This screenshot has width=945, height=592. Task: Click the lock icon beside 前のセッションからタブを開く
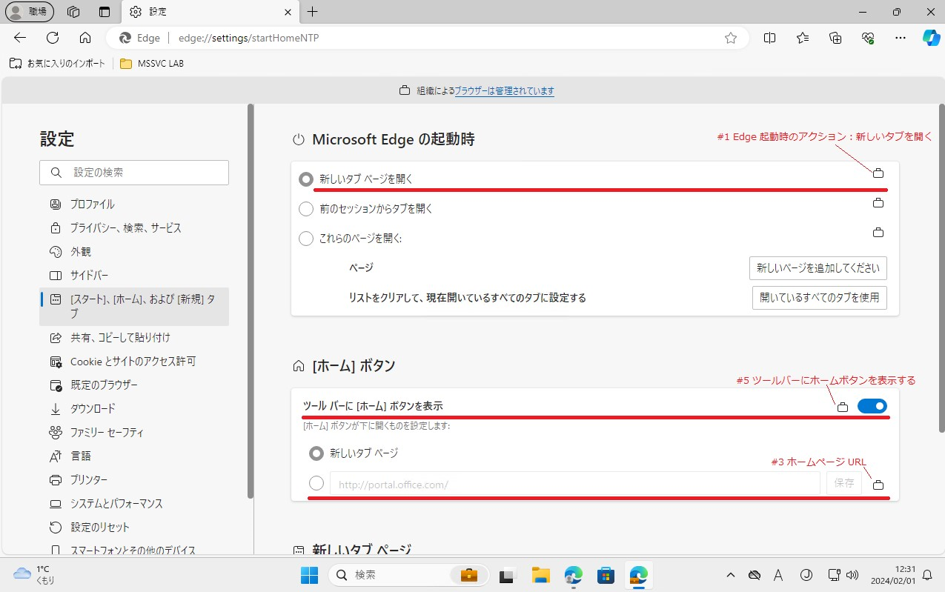point(878,203)
